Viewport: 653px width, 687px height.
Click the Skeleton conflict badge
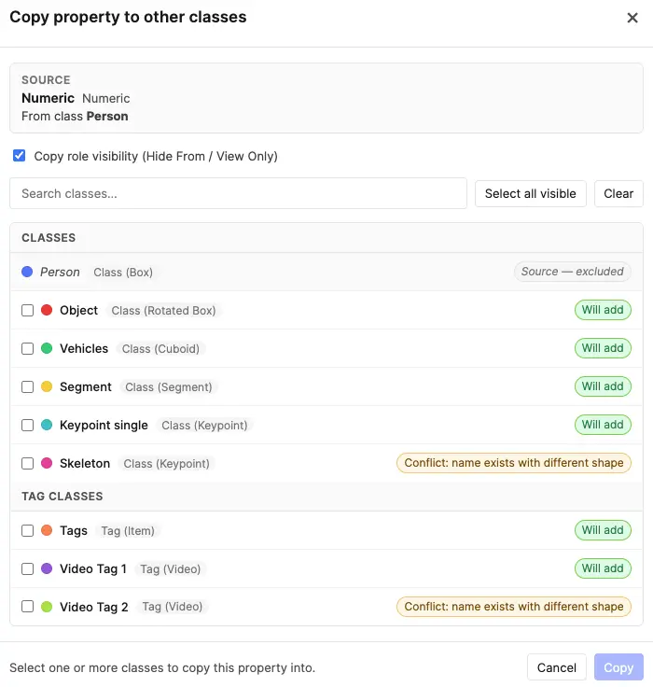(514, 463)
